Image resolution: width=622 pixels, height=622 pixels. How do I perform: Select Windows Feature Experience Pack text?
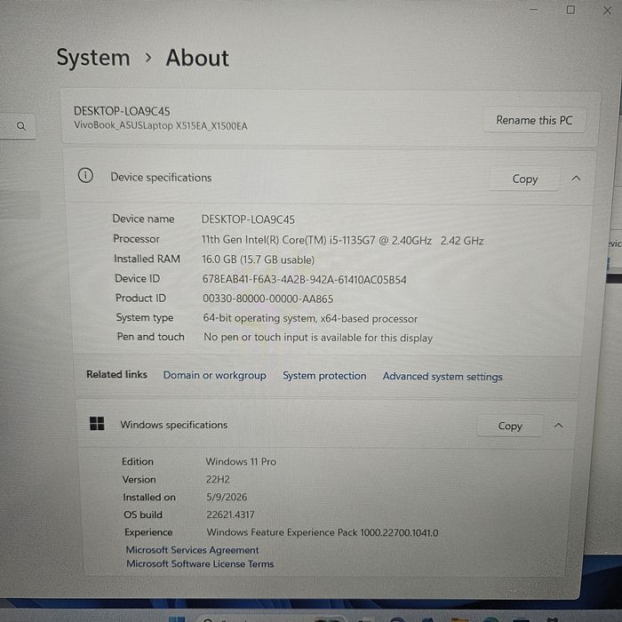322,532
